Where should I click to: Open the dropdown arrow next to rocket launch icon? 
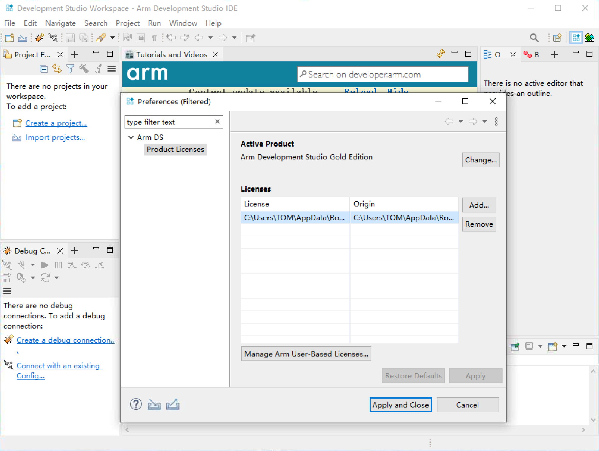tap(112, 38)
